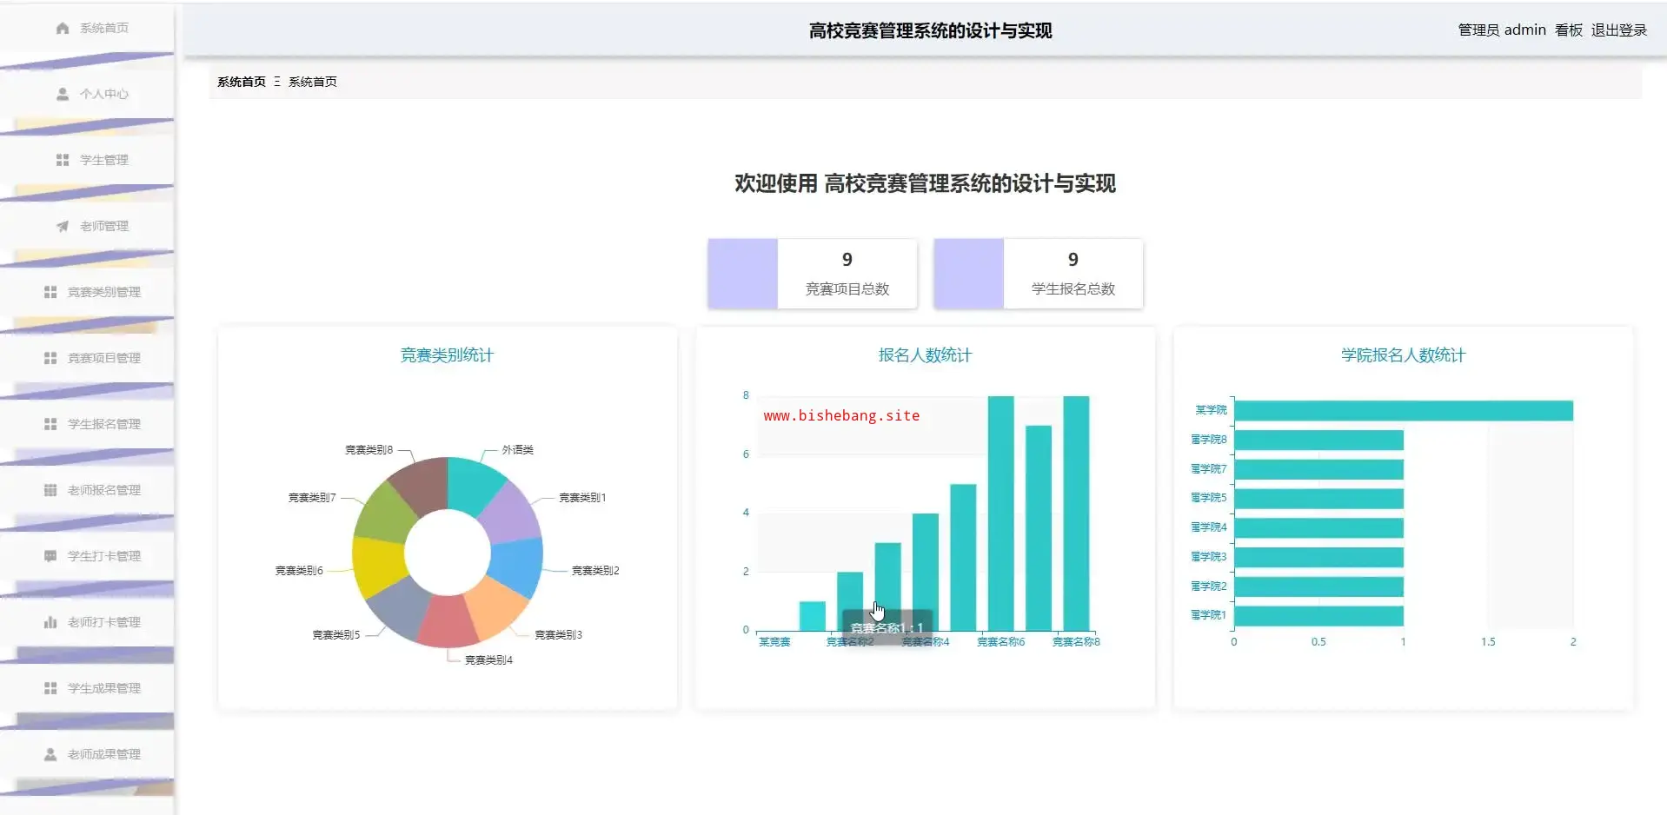Open the 看板 dashboard link

coord(1568,30)
